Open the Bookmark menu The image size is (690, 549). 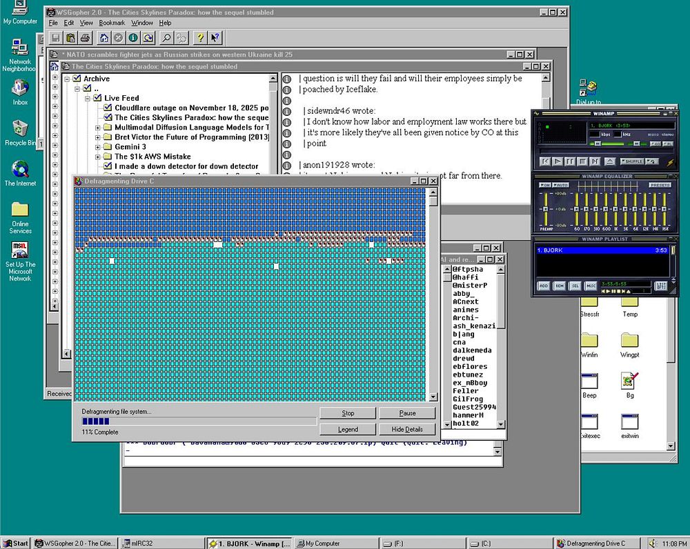(x=111, y=23)
